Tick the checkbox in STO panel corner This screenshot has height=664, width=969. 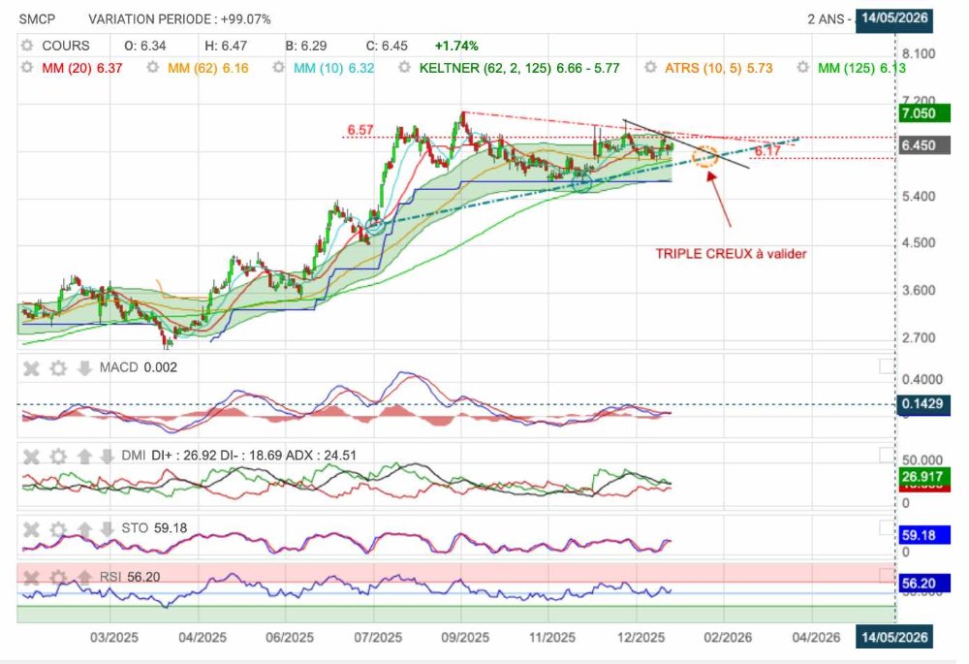pos(887,527)
